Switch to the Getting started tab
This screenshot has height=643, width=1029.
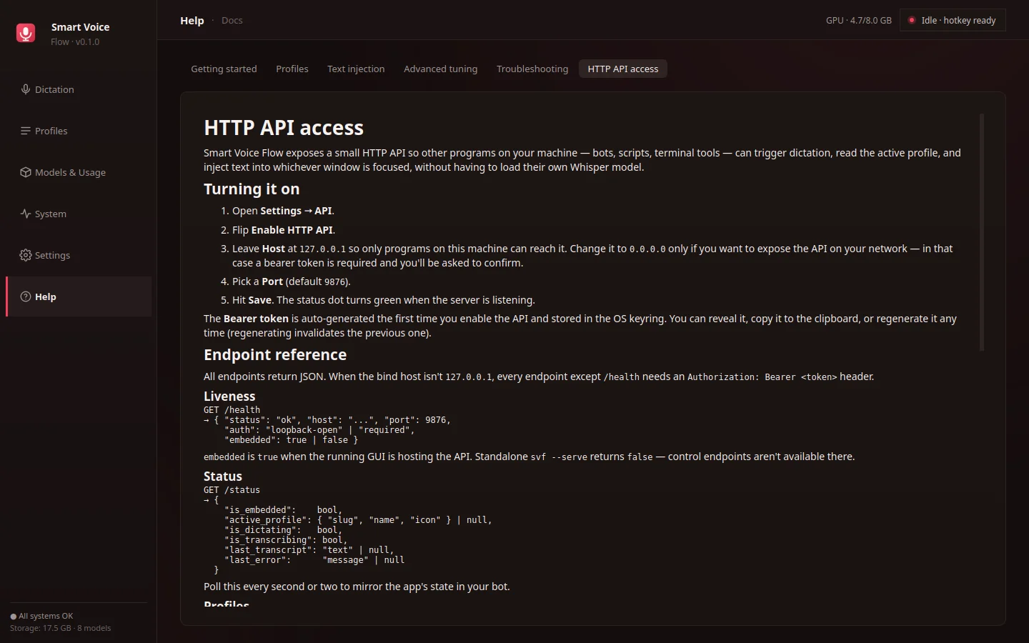click(x=224, y=69)
